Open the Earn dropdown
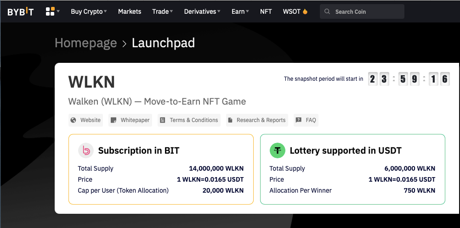Screen dimensions: 460x228 pos(240,11)
